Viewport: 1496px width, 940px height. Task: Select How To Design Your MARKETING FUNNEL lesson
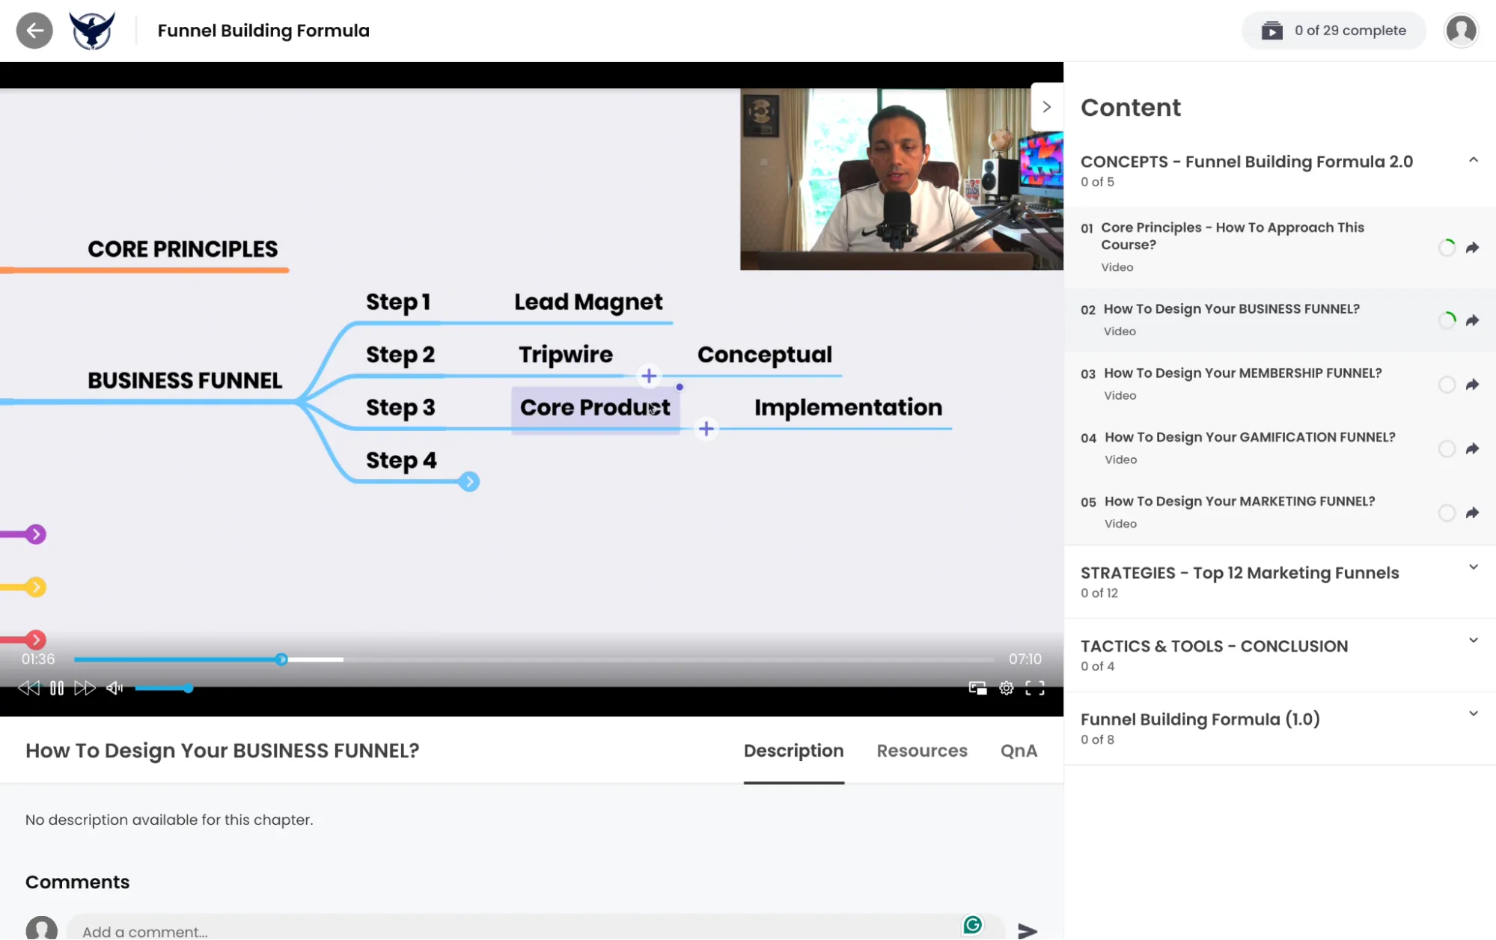(1240, 501)
